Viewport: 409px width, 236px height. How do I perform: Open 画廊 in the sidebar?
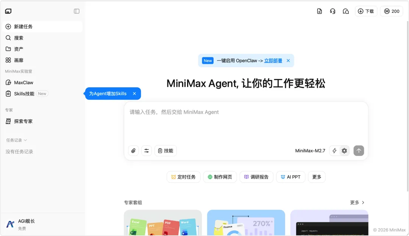click(42, 60)
